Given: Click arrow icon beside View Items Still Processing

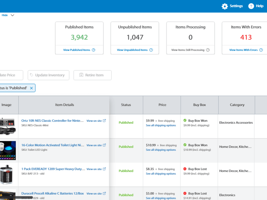Looking at the screenshot, I should [x=208, y=50].
